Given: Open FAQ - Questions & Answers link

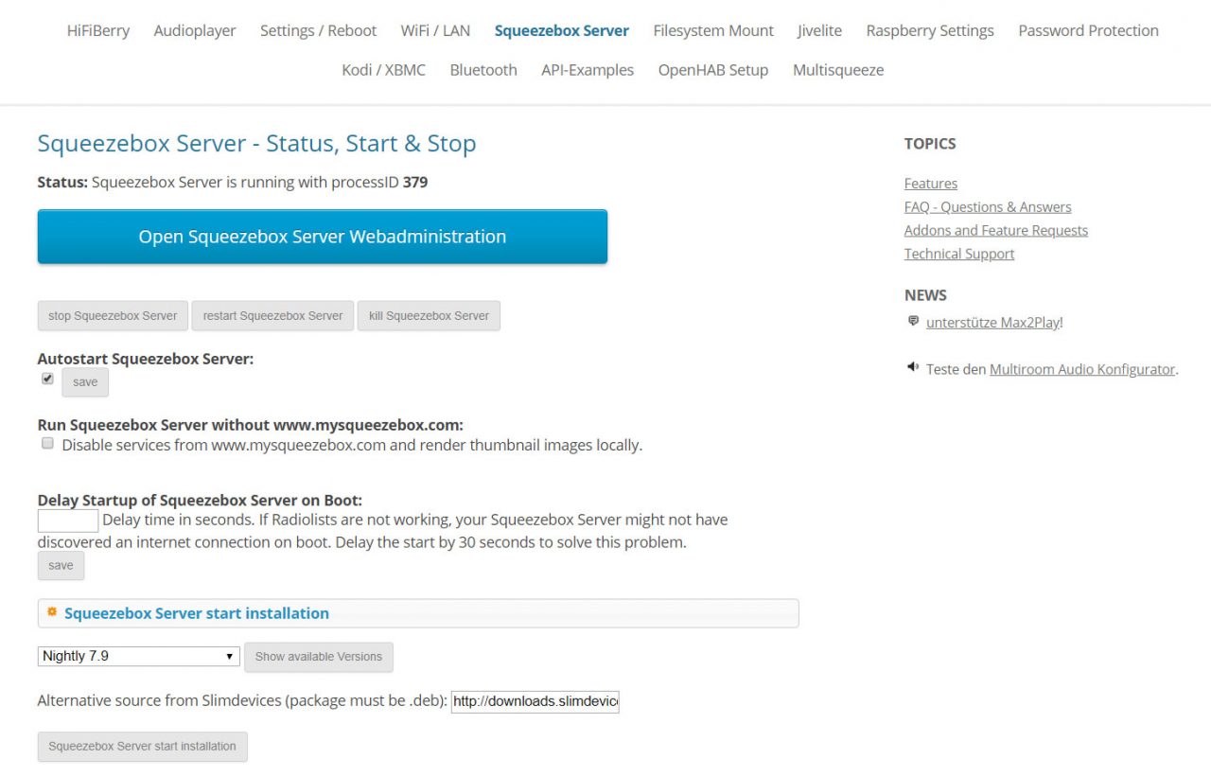Looking at the screenshot, I should pos(988,207).
